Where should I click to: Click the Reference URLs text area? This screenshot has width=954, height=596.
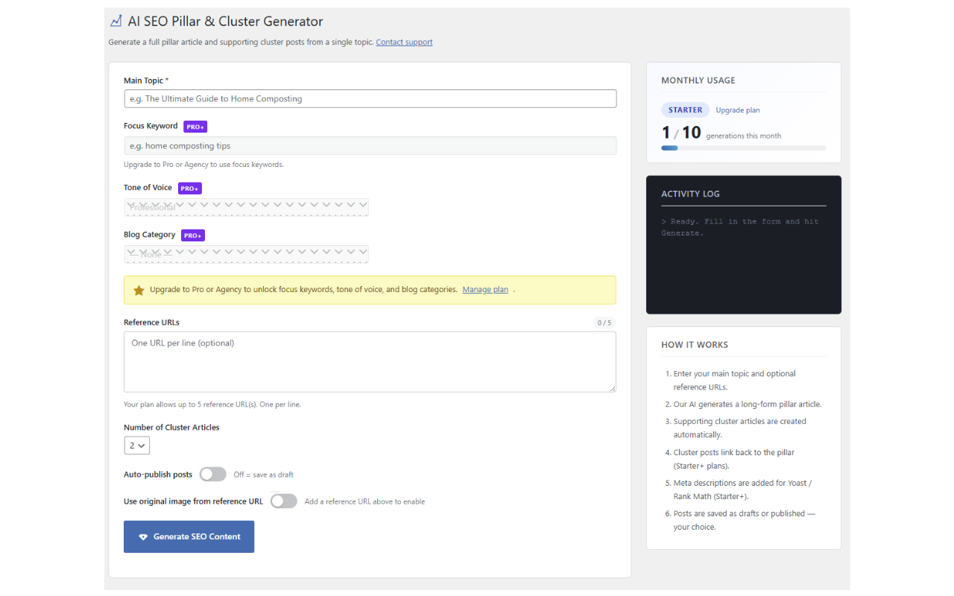tap(370, 361)
